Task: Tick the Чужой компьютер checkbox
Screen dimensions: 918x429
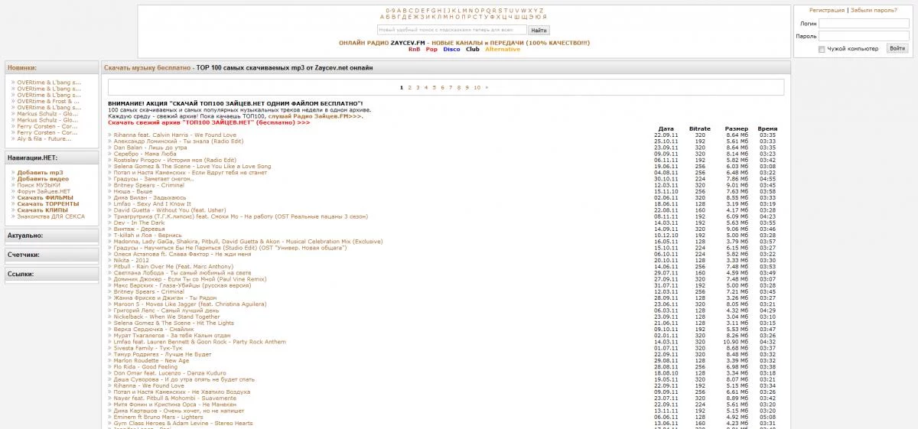Action: (822, 49)
